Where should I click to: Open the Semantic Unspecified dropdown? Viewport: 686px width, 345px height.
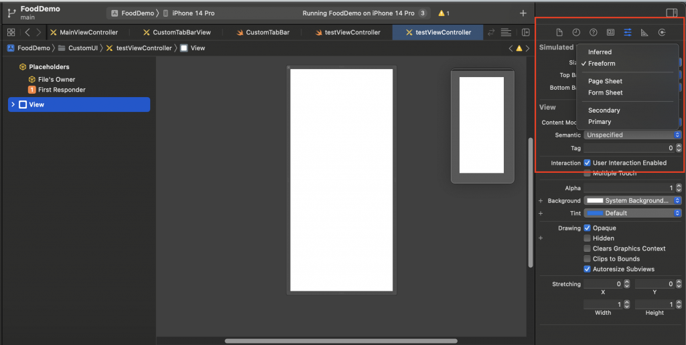point(632,135)
